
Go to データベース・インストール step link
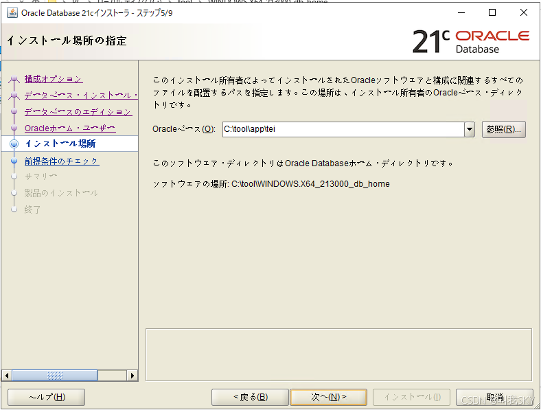point(81,95)
